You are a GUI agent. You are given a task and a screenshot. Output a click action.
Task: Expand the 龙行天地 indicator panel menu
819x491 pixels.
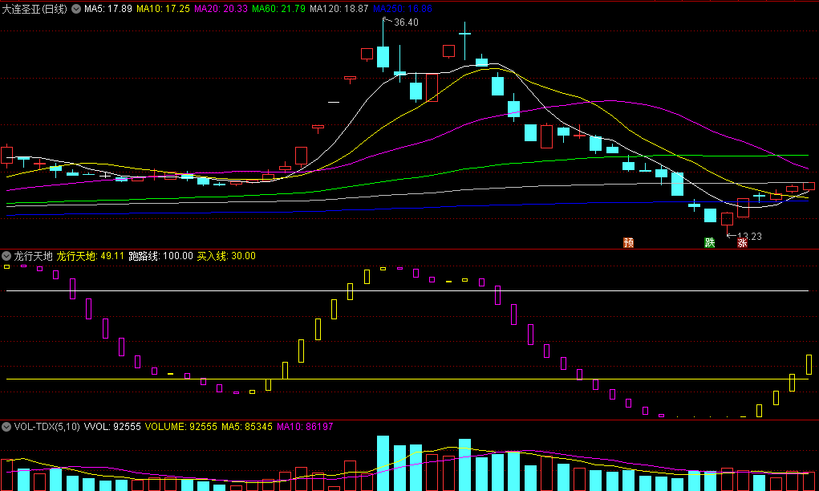6,256
